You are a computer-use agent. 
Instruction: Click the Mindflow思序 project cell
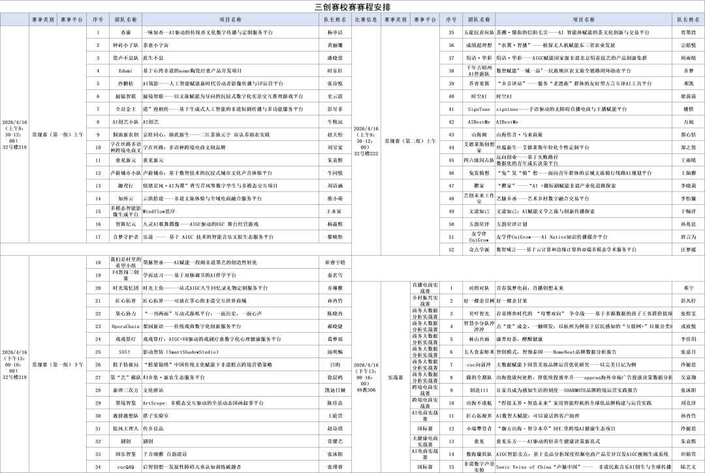point(160,211)
